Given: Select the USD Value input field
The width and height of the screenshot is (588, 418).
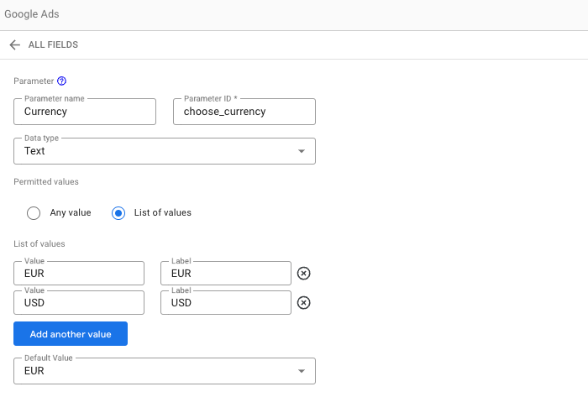Looking at the screenshot, I should tap(79, 303).
